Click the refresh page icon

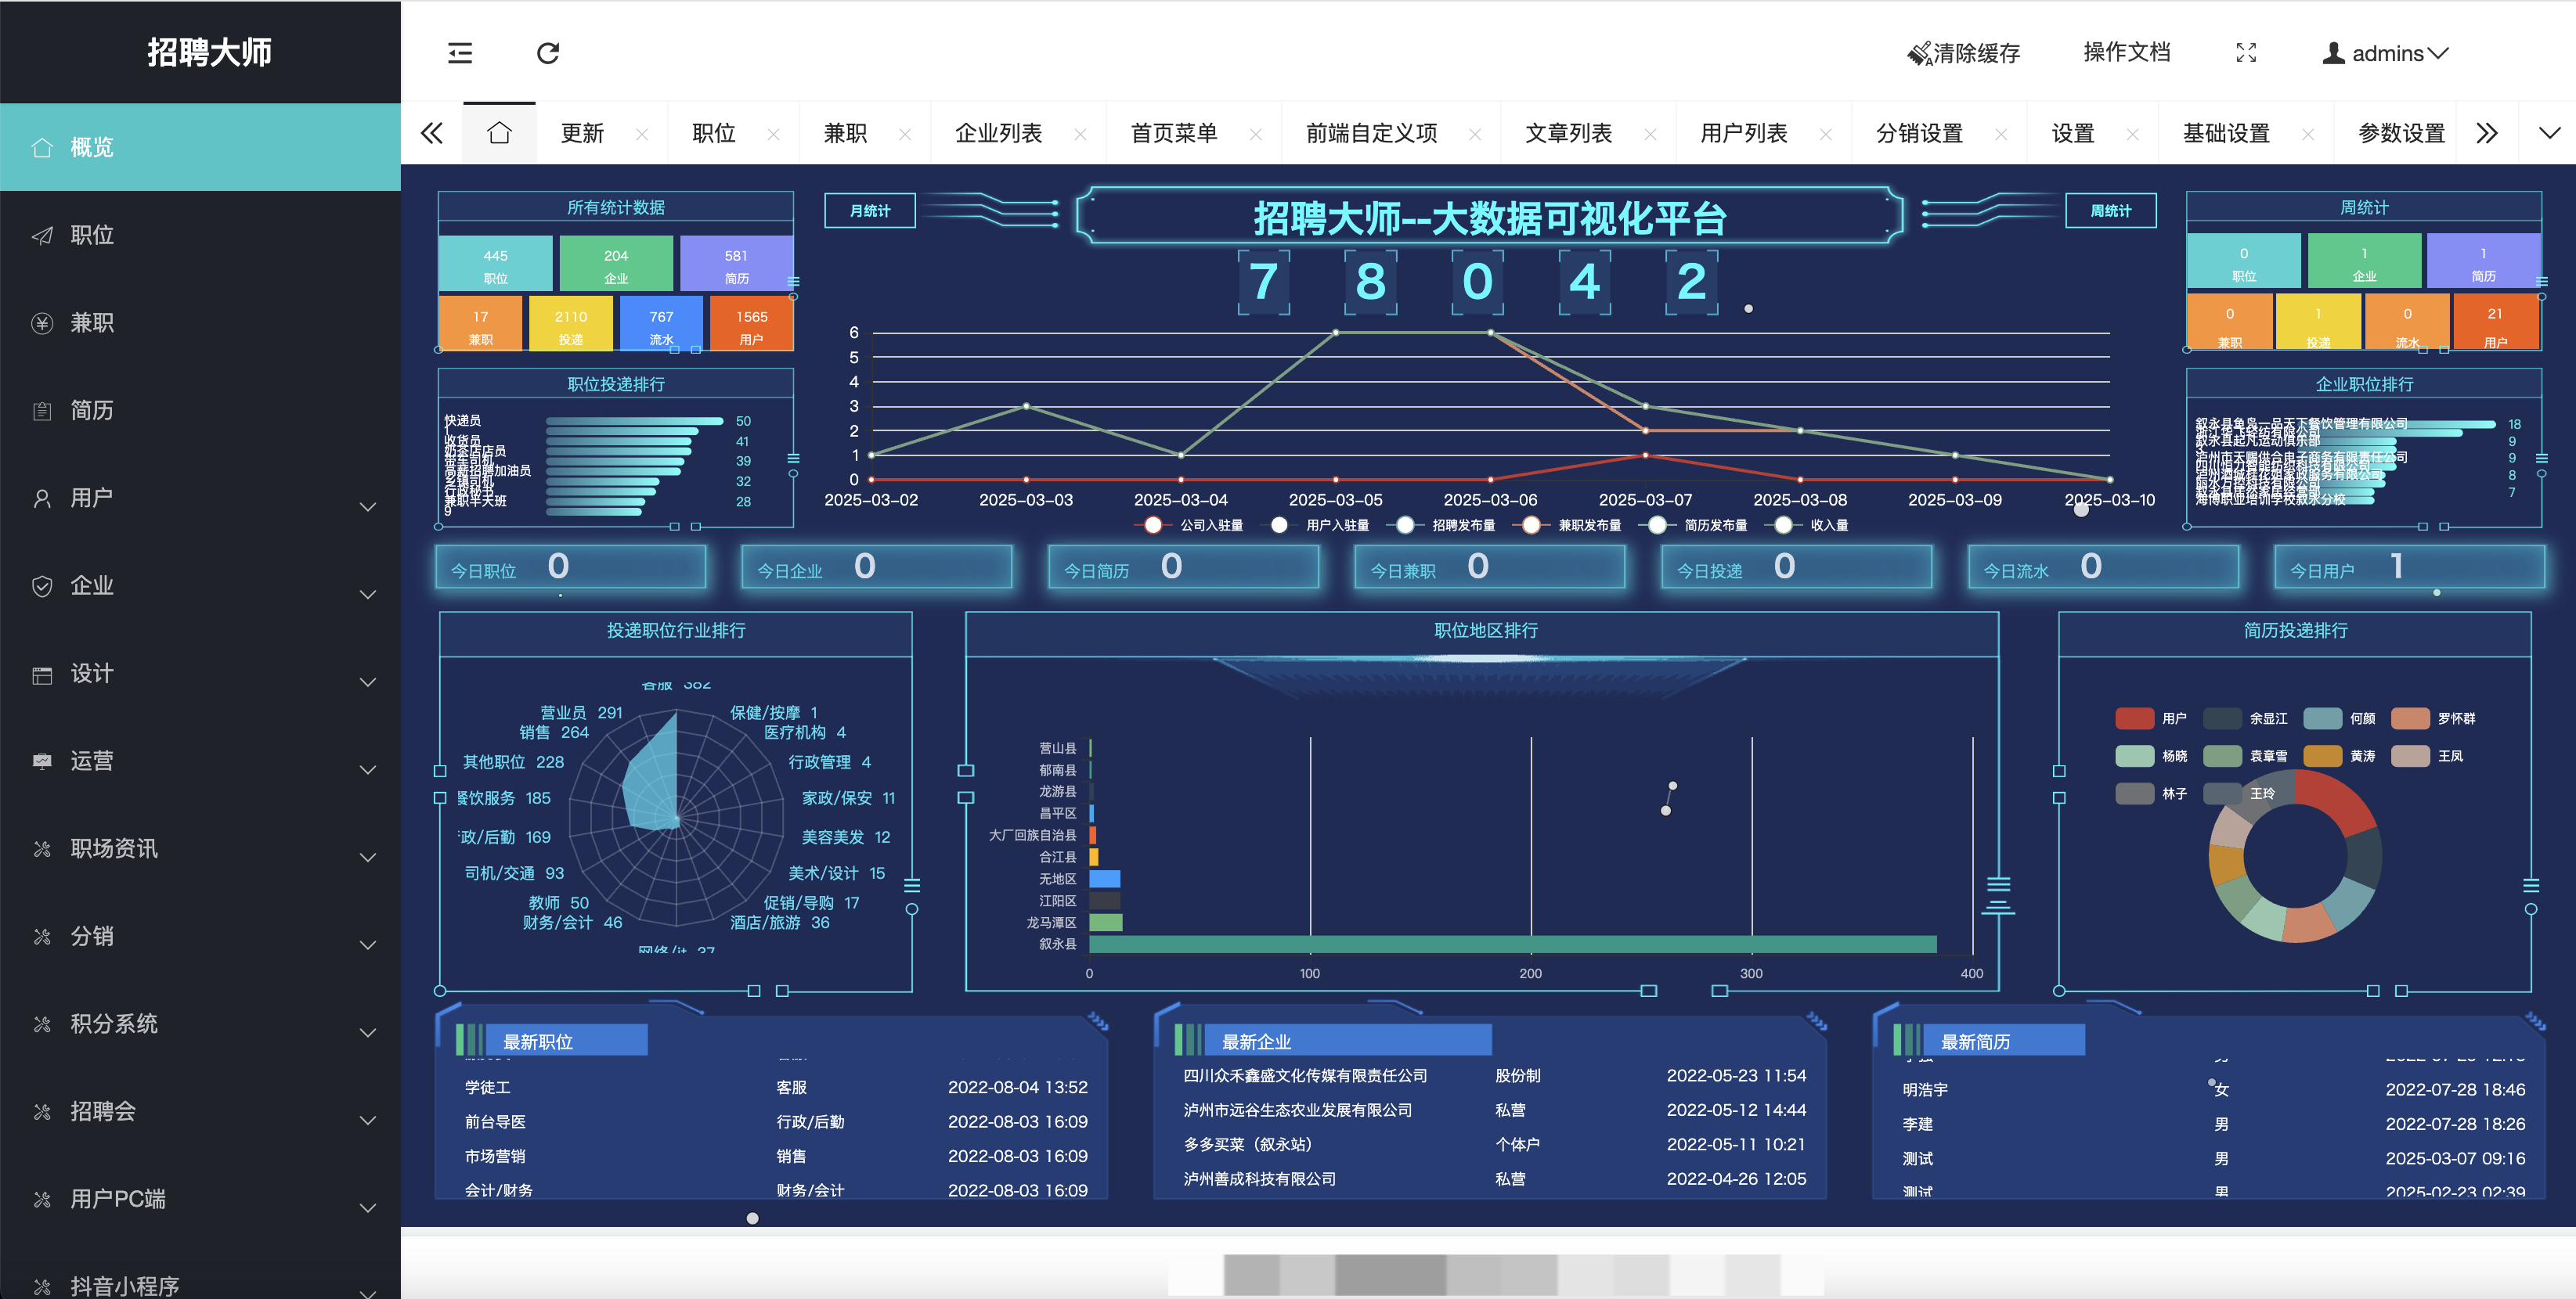point(548,53)
